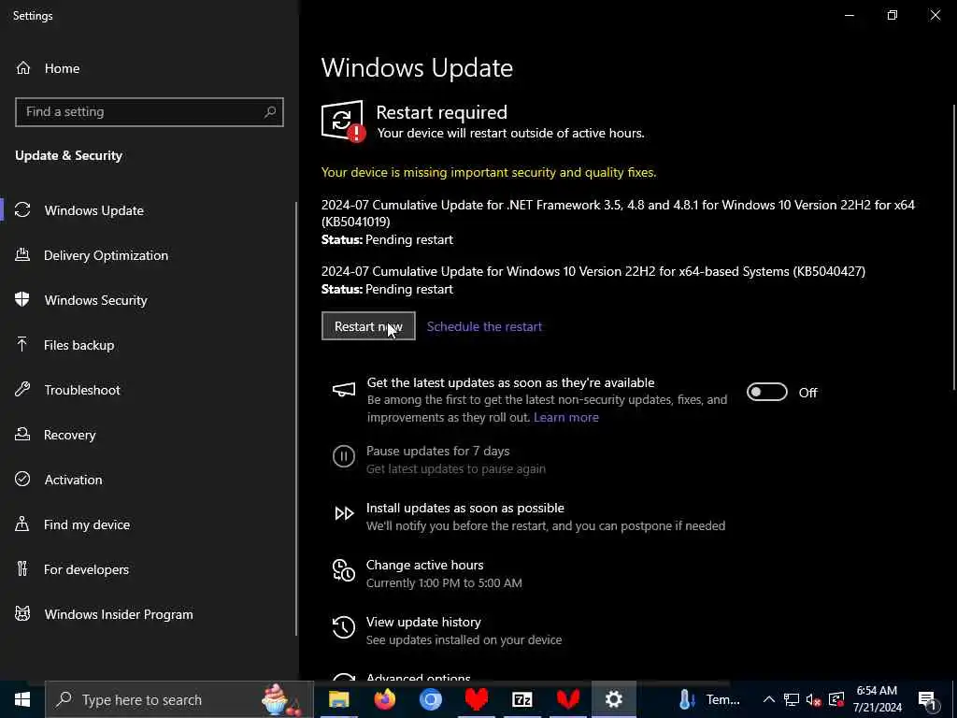This screenshot has width=957, height=718.
Task: Click the Delivery Optimization sidebar icon
Action: point(22,255)
